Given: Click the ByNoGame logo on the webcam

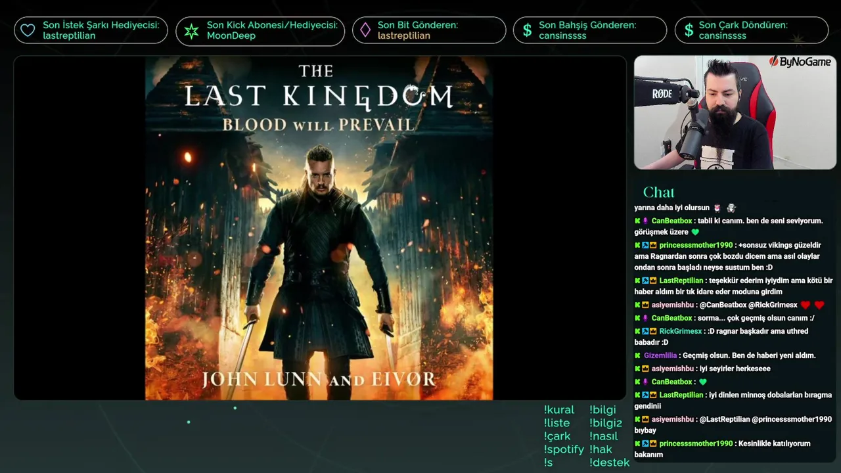Looking at the screenshot, I should [x=800, y=62].
